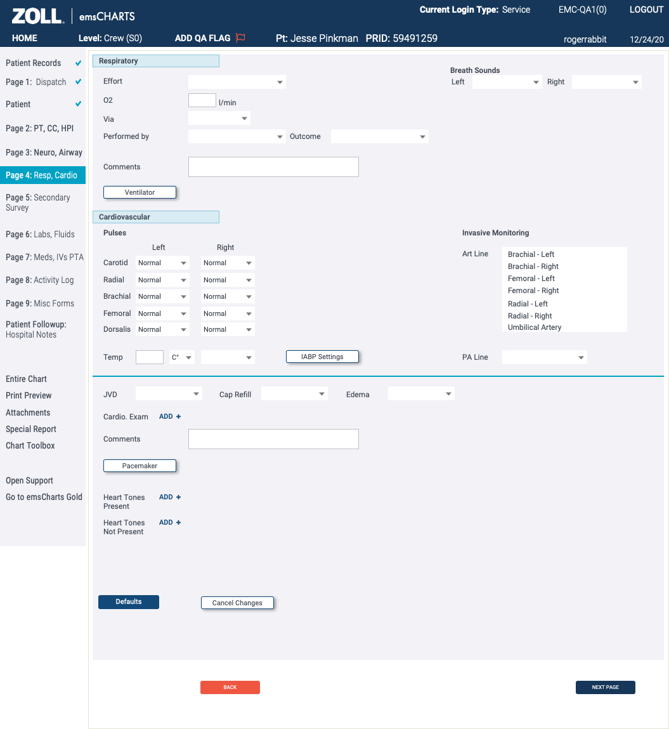This screenshot has width=669, height=729.
Task: Click LOGOUT link
Action: tap(646, 10)
